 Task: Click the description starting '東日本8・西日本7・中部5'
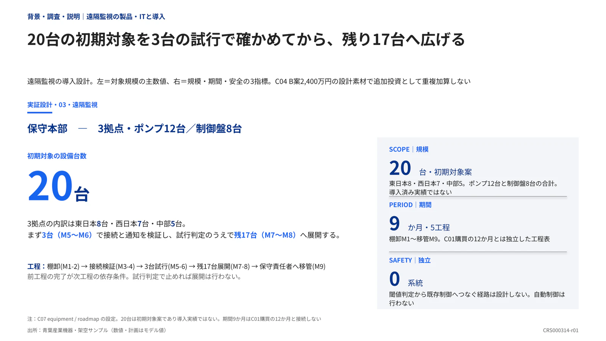pyautogui.click(x=475, y=188)
